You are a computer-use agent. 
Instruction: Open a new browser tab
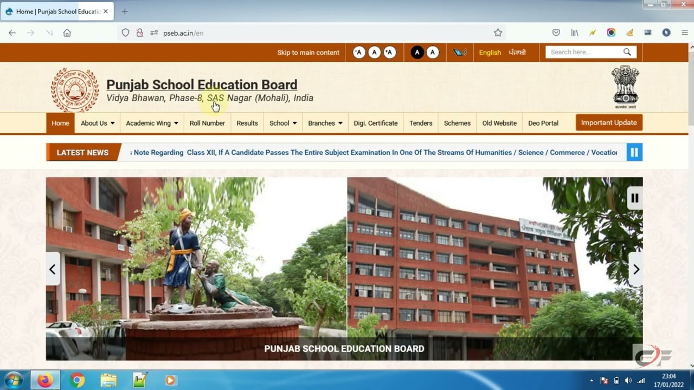pos(125,11)
